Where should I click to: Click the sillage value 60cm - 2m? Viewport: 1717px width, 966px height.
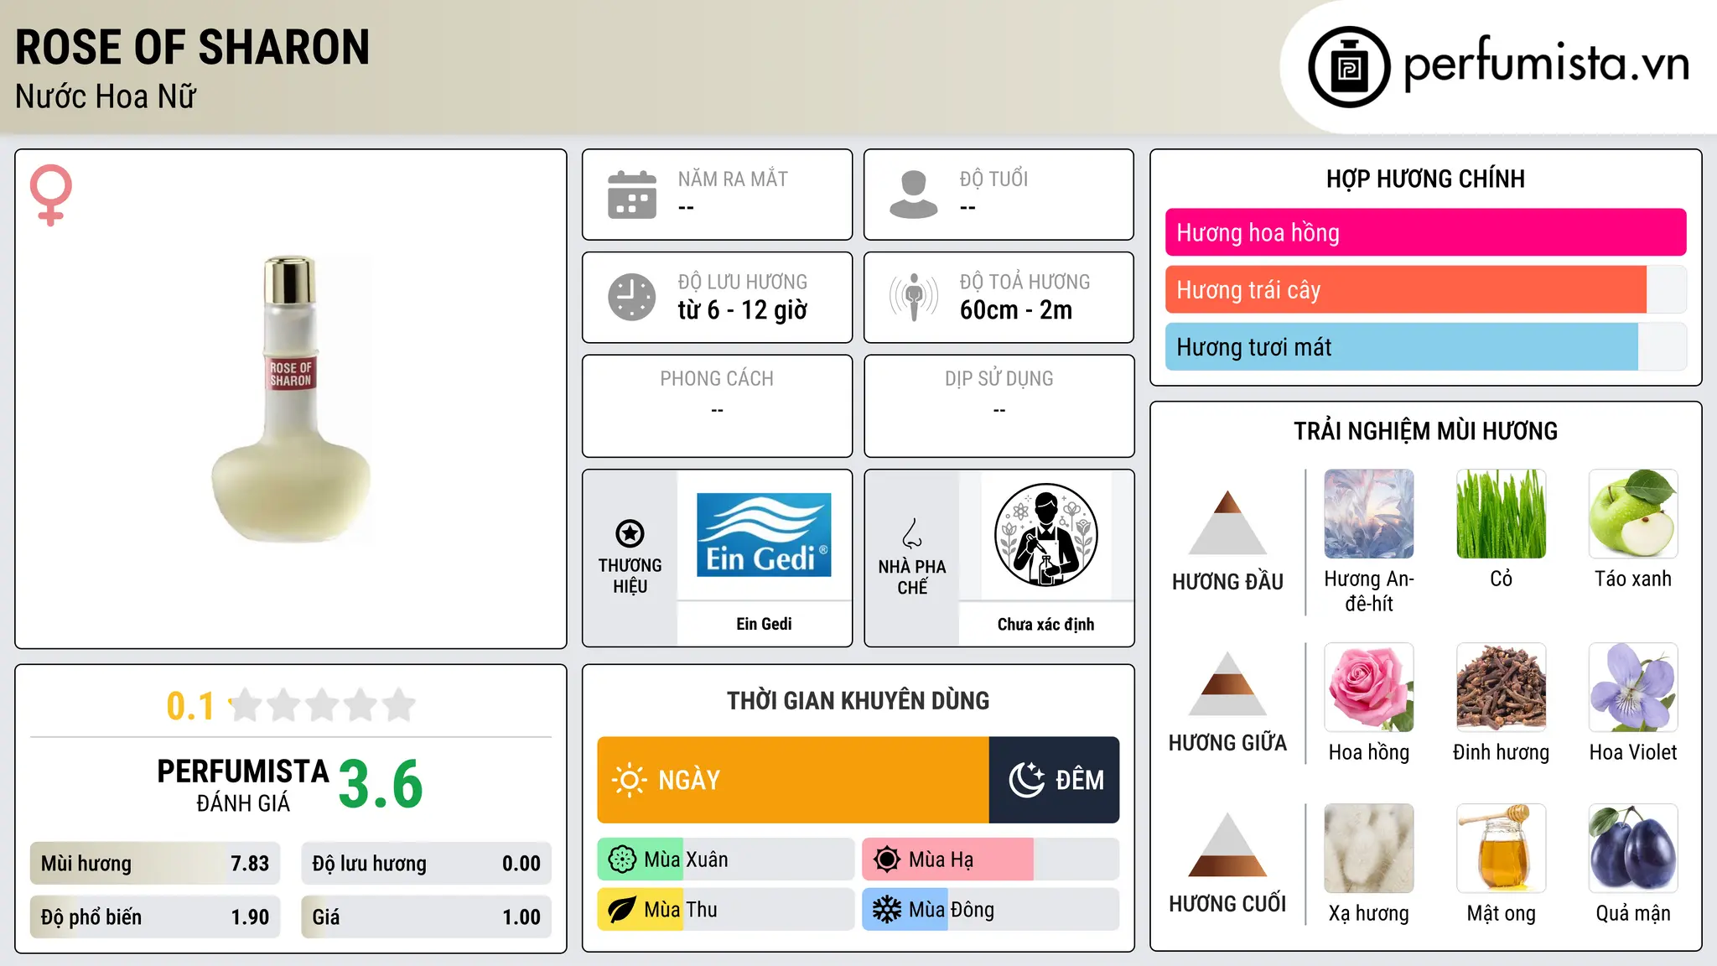pos(1016,310)
